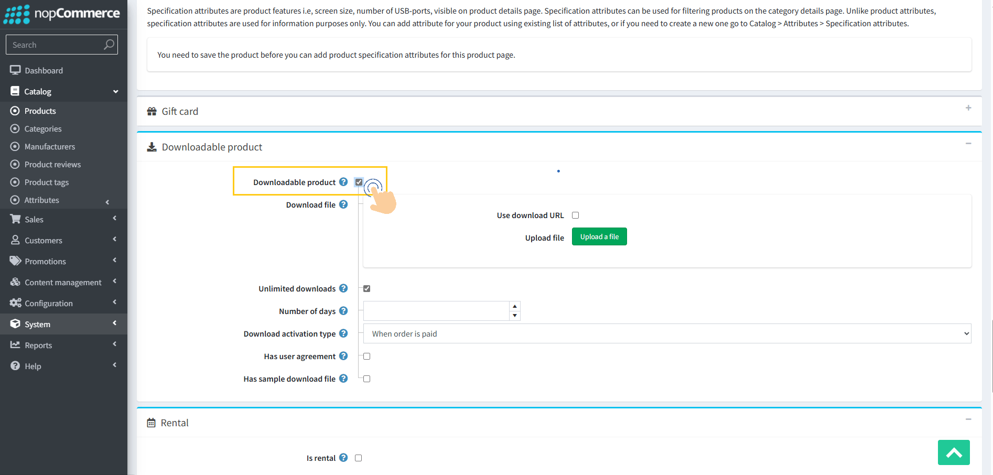The height and width of the screenshot is (475, 993).
Task: Click the nopCommerce logo
Action: (x=62, y=14)
